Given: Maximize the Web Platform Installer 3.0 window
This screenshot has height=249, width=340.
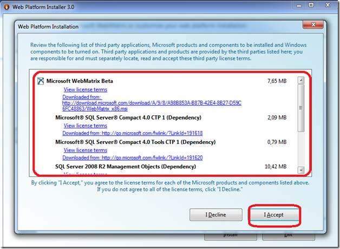Looking at the screenshot, I should (x=311, y=5).
